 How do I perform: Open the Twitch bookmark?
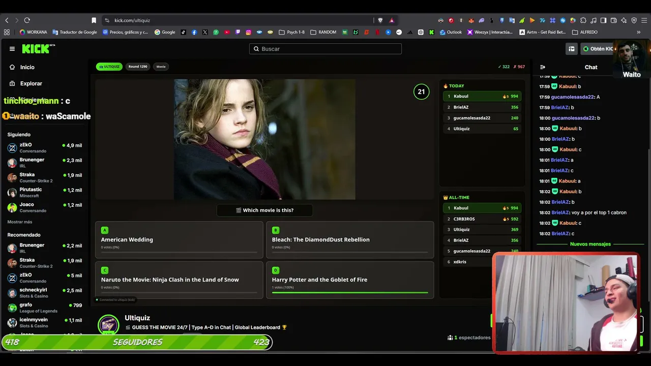click(x=238, y=32)
